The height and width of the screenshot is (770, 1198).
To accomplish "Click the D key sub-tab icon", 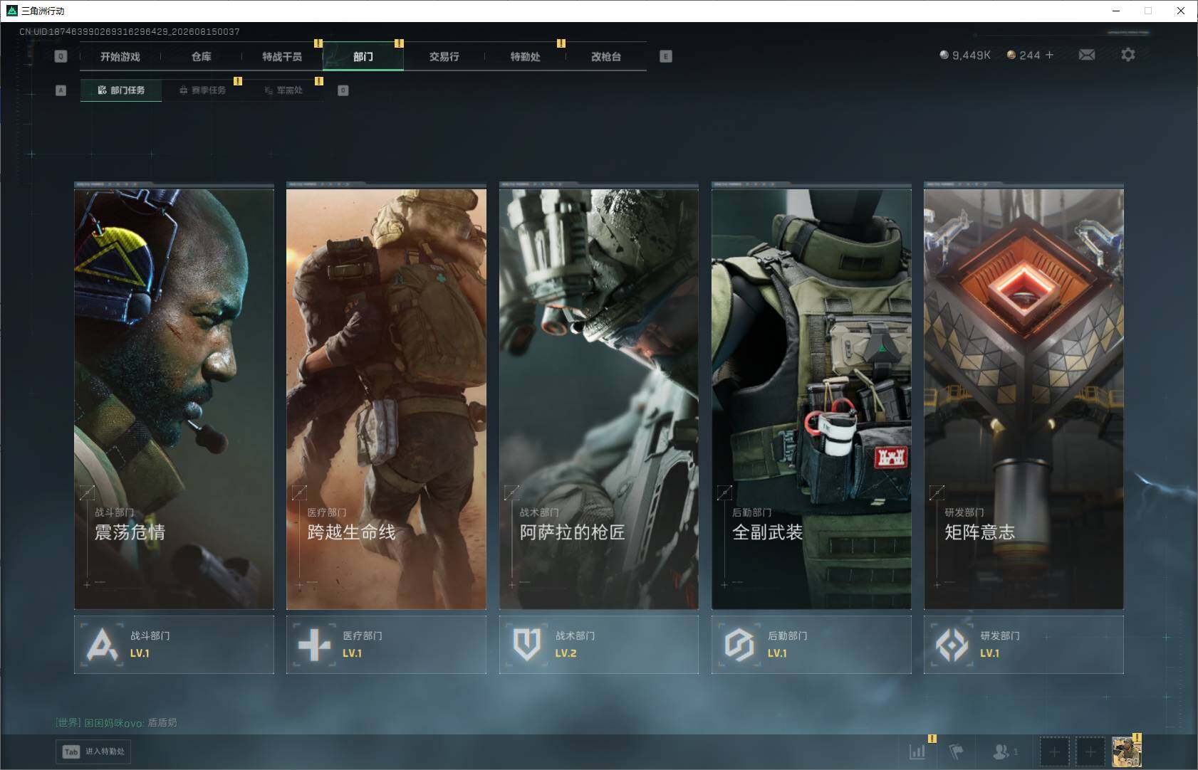I will pyautogui.click(x=343, y=90).
